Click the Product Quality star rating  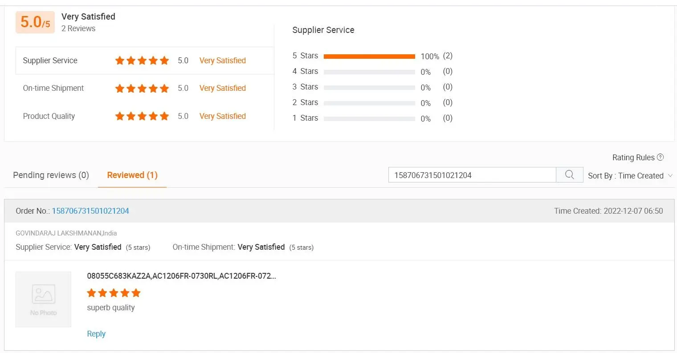coord(142,116)
